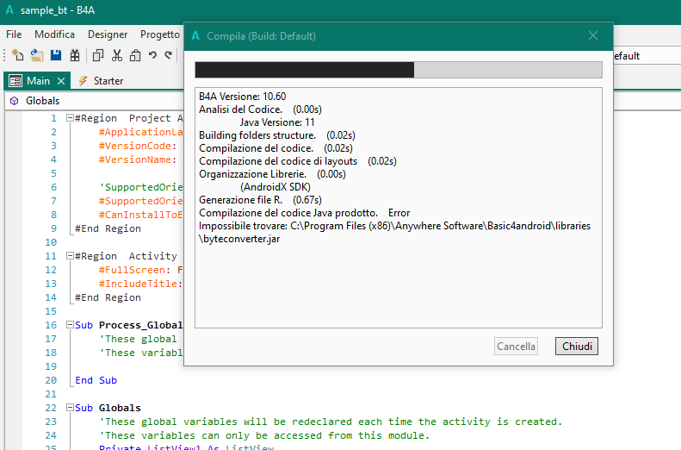Click 'Compilazione del codice.' log line
Viewport: 681px width, 450px height.
point(275,147)
